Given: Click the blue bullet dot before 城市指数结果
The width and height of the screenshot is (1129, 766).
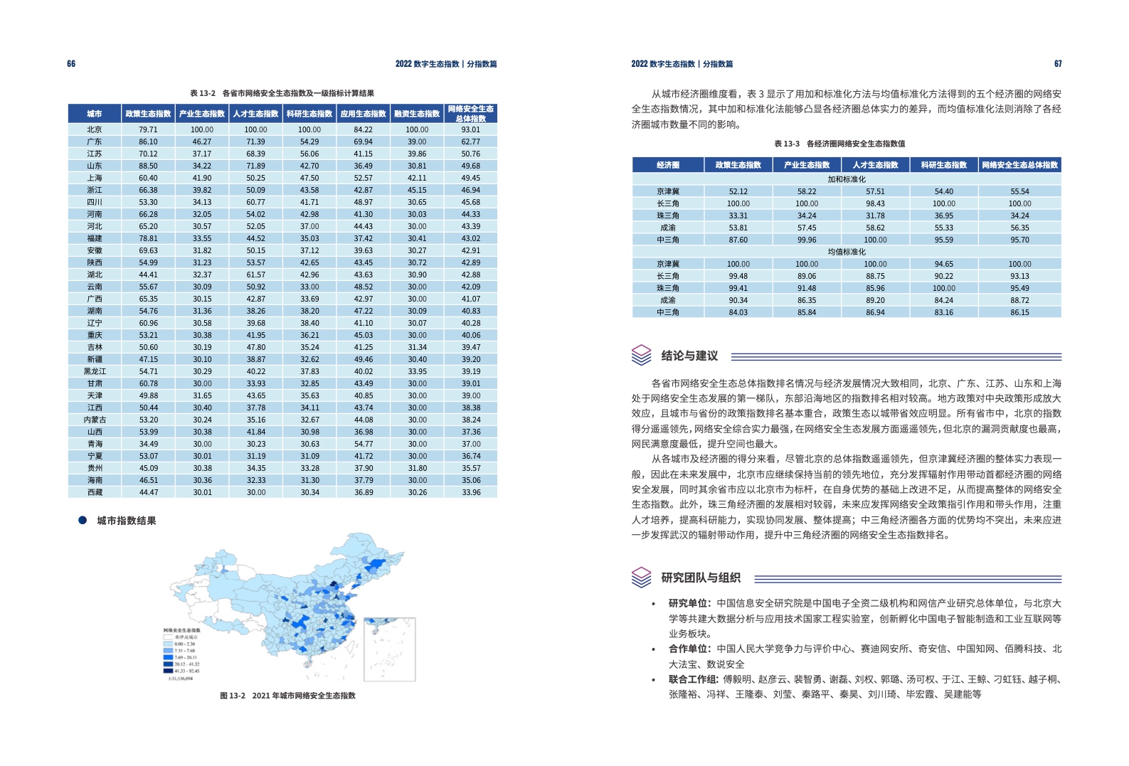Looking at the screenshot, I should 83,521.
